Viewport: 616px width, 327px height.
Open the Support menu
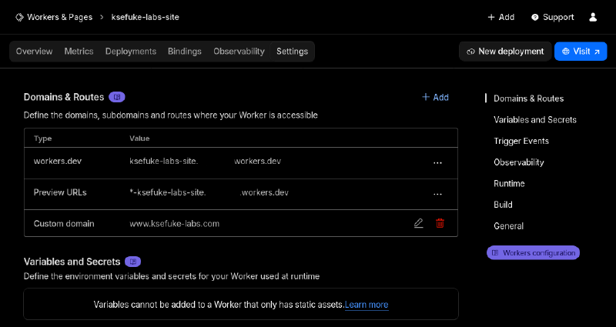pos(552,17)
